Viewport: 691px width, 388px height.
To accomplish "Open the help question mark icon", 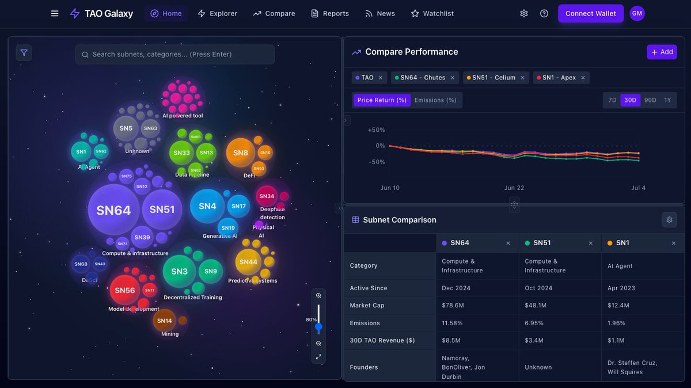I will click(544, 13).
